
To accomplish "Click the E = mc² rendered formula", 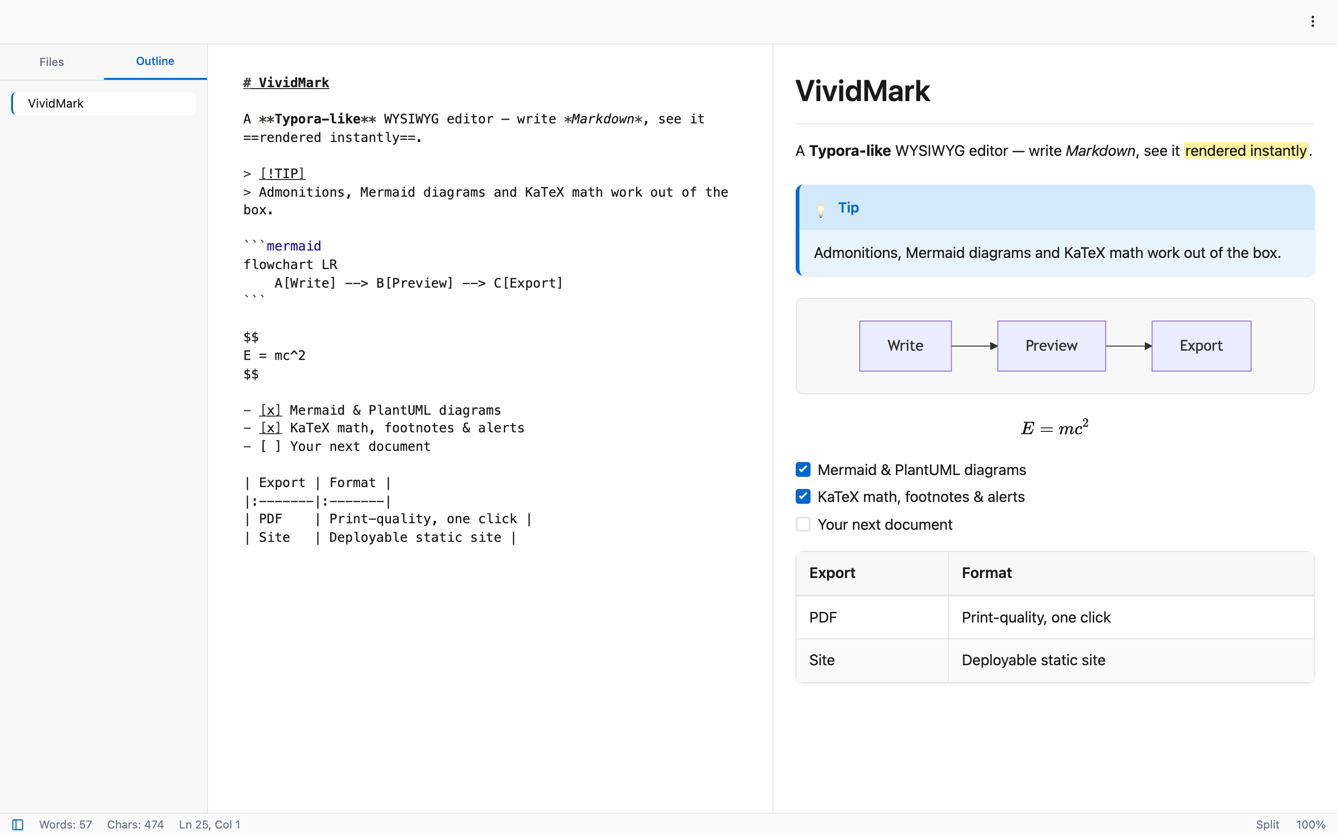I will tap(1055, 427).
